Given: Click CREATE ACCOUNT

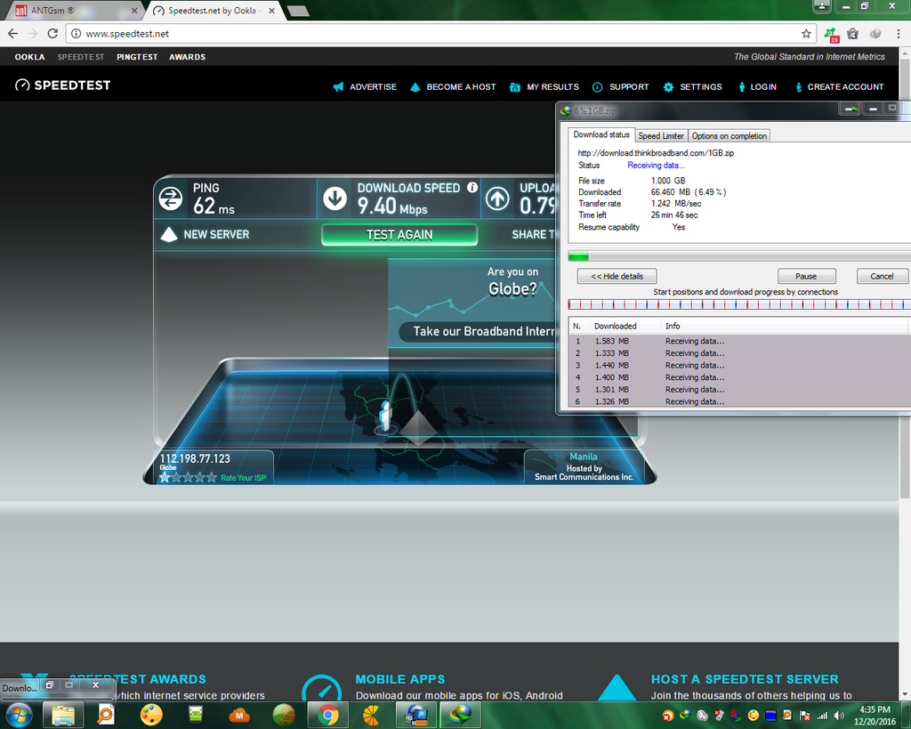Looking at the screenshot, I should coord(840,86).
